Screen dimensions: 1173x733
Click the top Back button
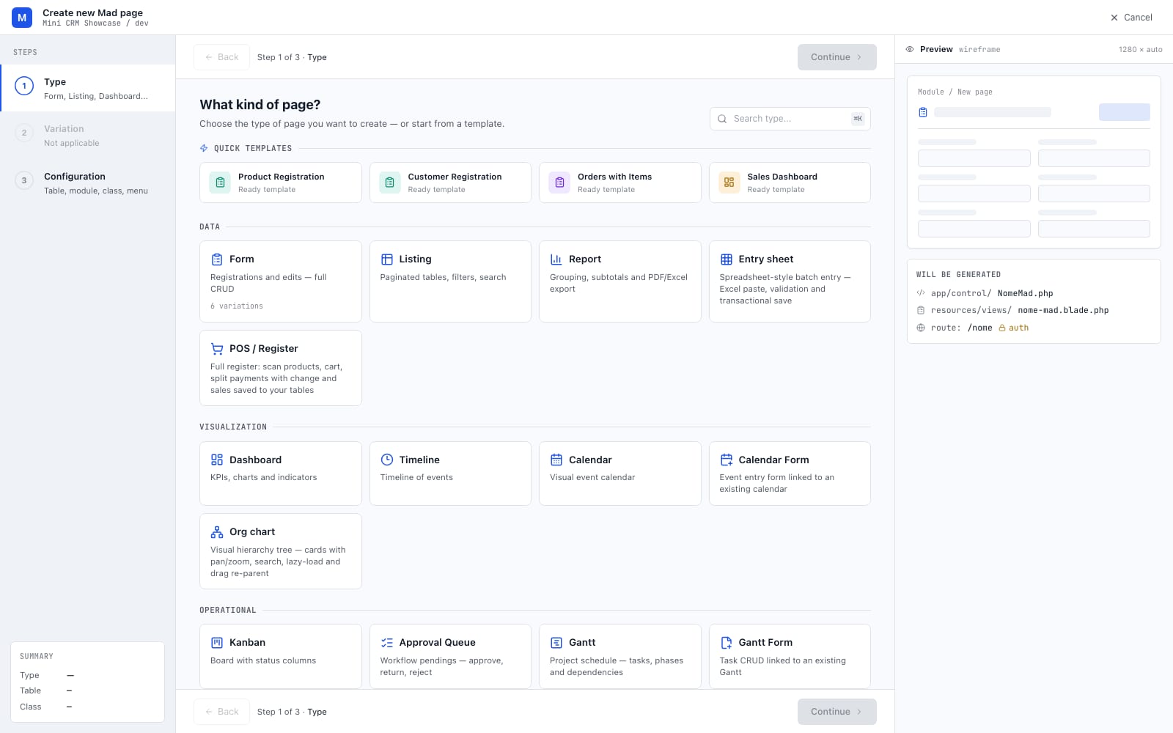point(221,57)
